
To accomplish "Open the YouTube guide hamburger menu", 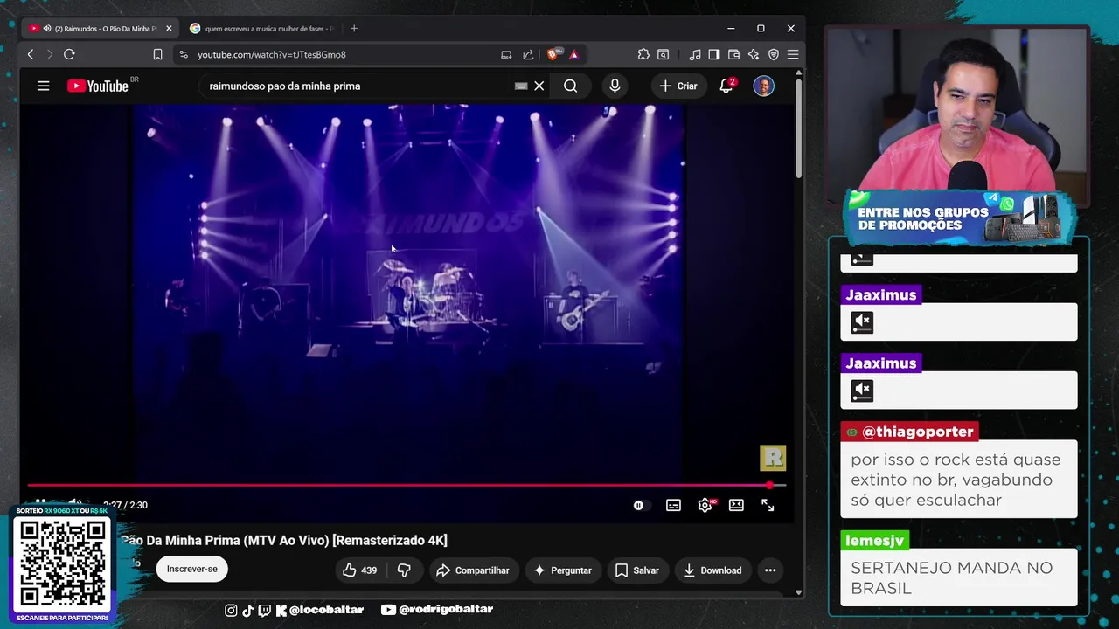I will pos(43,86).
